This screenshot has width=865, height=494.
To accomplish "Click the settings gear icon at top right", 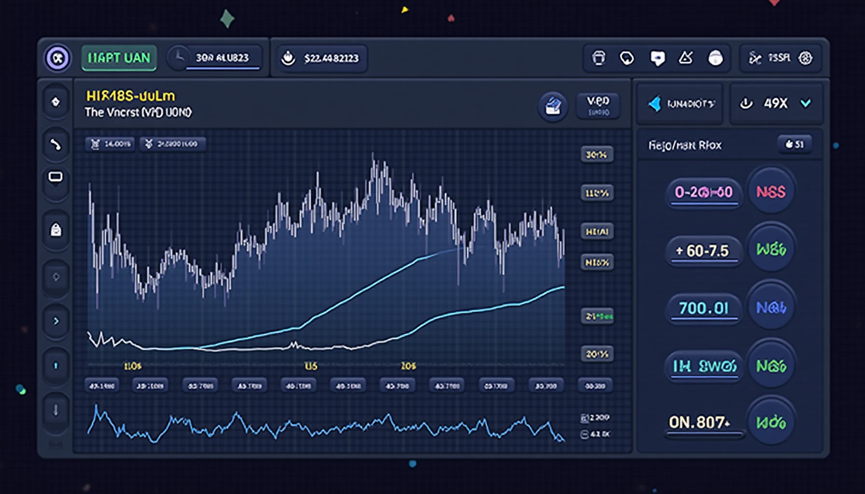I will coord(805,58).
